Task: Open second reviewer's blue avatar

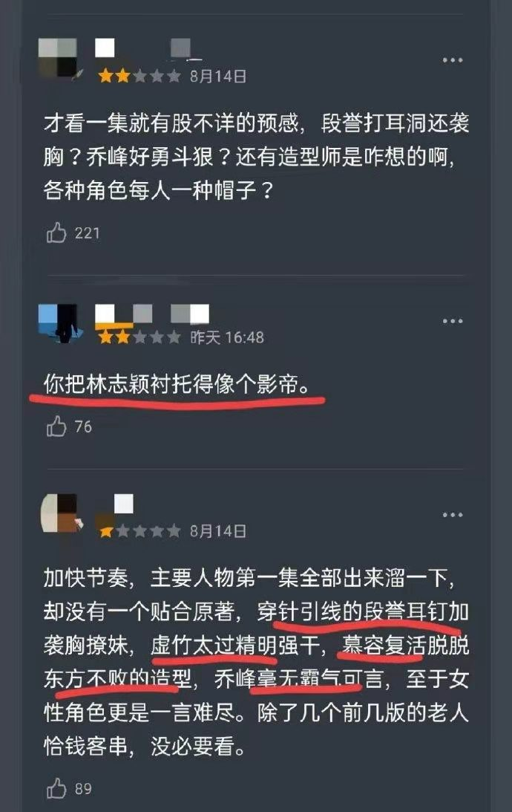Action: [x=59, y=323]
